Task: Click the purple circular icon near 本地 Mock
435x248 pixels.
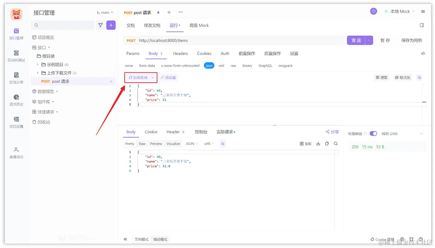Action: (x=373, y=11)
